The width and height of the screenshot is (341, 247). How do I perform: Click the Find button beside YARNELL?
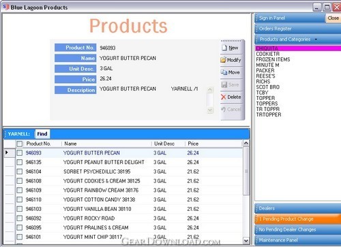tap(42, 134)
